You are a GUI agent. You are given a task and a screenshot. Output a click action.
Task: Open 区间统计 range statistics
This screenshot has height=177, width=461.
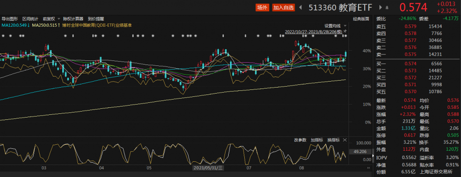tap(30, 19)
